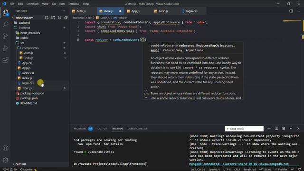Change language mode JavaScript in status bar

coord(249,169)
